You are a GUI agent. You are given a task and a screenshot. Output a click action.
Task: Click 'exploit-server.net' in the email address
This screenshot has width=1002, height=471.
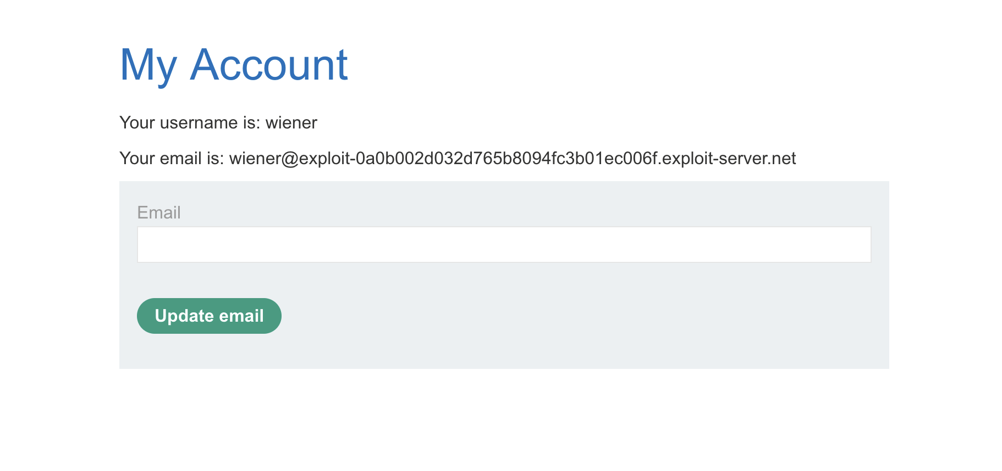point(729,158)
